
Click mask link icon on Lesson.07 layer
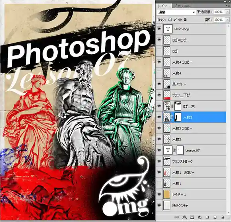pos(174,150)
